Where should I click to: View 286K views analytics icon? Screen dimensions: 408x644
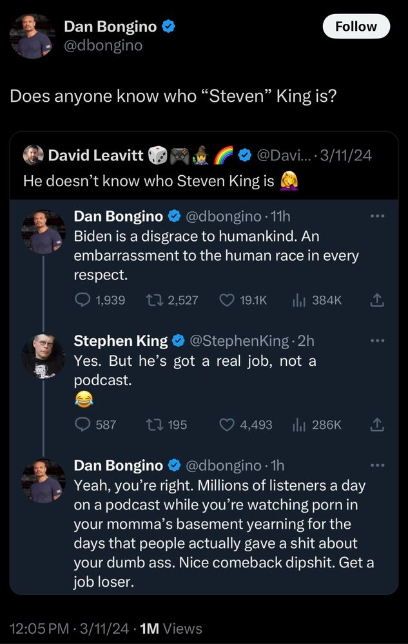coord(298,425)
